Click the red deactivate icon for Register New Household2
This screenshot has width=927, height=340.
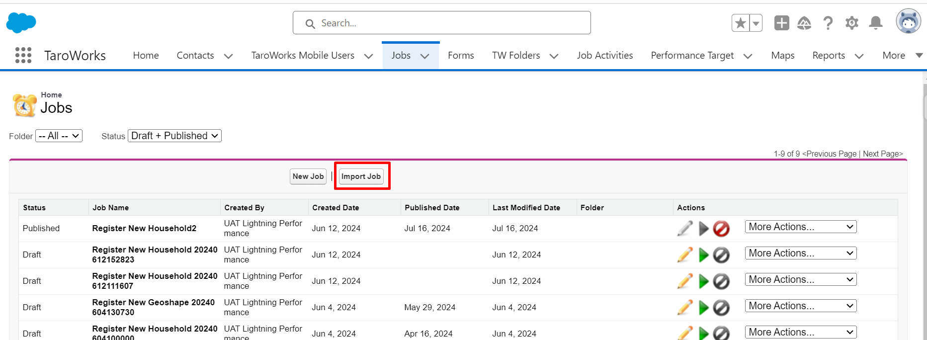pos(721,229)
